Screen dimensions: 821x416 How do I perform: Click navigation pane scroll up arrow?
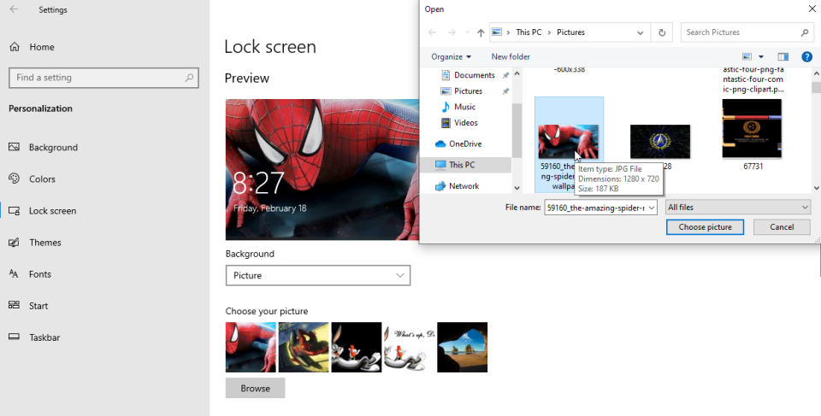[517, 73]
